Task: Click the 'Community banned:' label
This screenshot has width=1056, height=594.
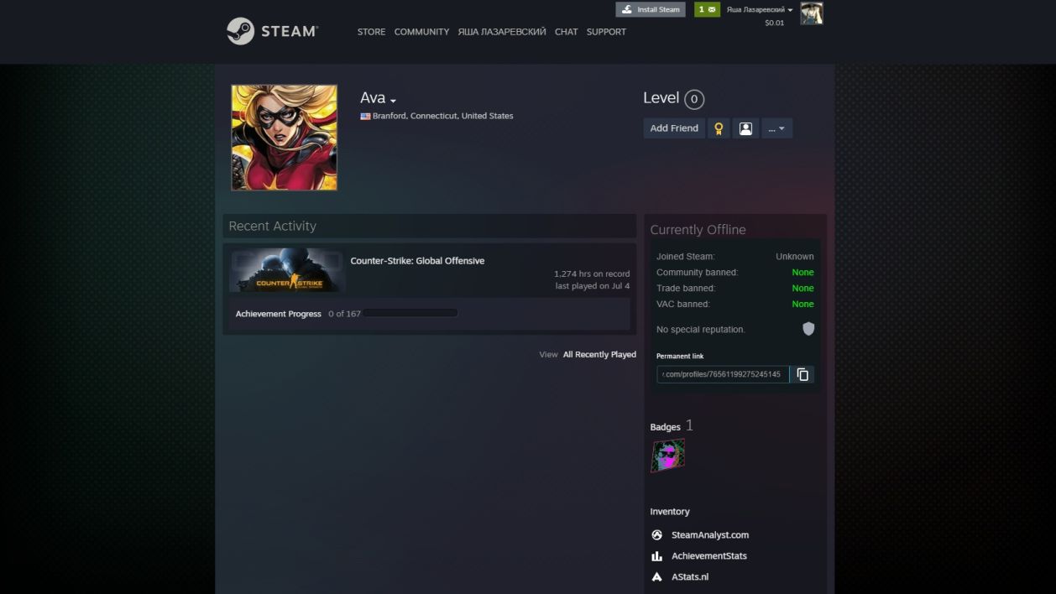Action: [698, 273]
